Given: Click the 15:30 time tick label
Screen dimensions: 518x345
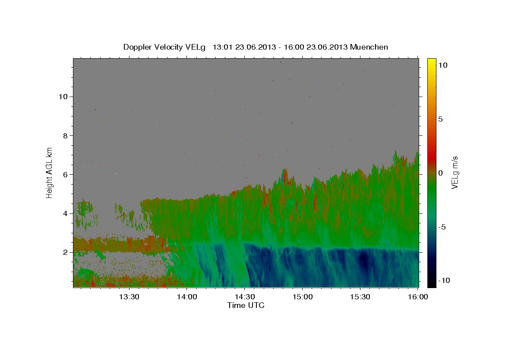Looking at the screenshot, I should pyautogui.click(x=360, y=297).
